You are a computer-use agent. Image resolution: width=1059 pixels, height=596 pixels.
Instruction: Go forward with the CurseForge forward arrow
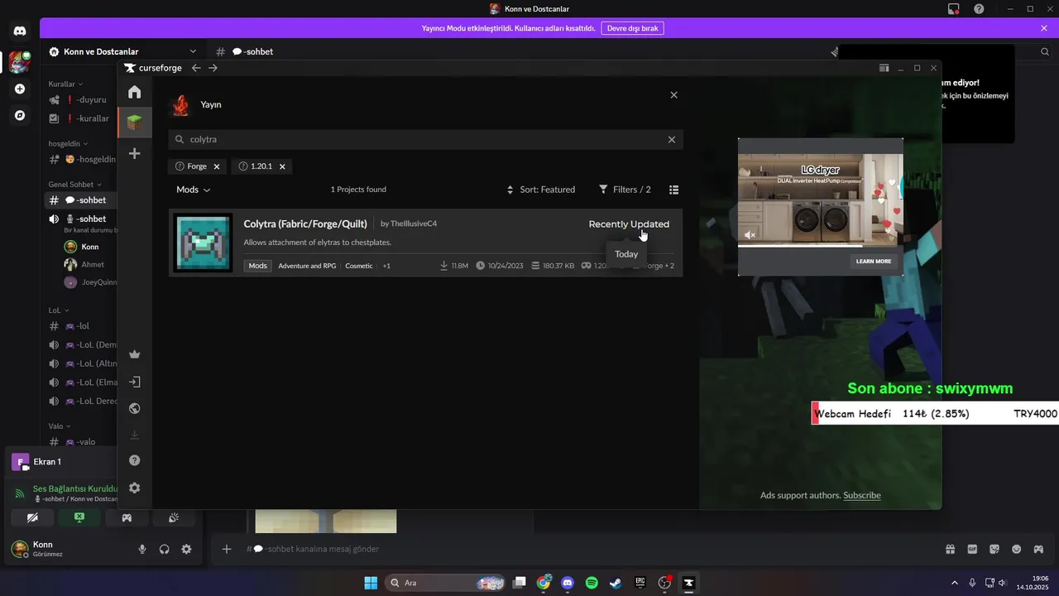(213, 68)
